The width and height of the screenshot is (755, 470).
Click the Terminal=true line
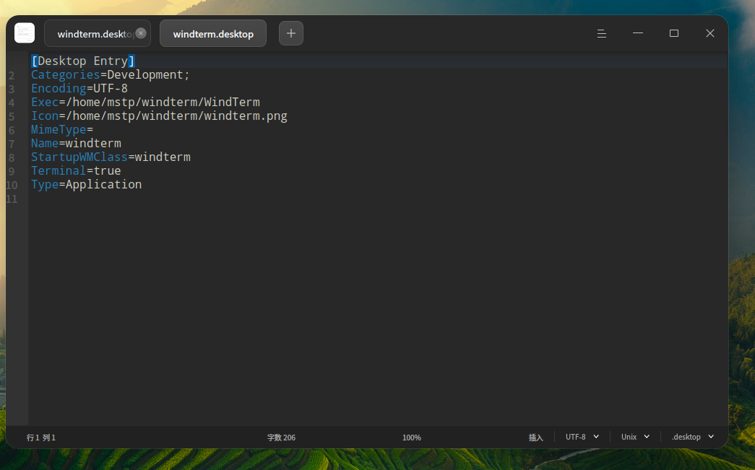76,171
